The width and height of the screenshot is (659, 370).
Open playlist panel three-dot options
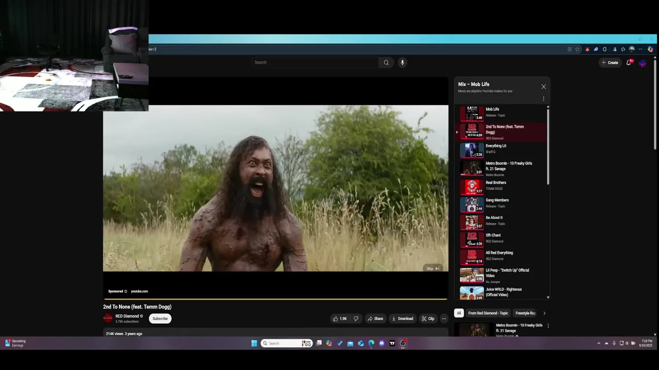pyautogui.click(x=543, y=99)
